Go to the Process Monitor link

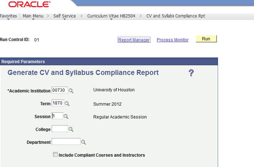pyautogui.click(x=172, y=40)
